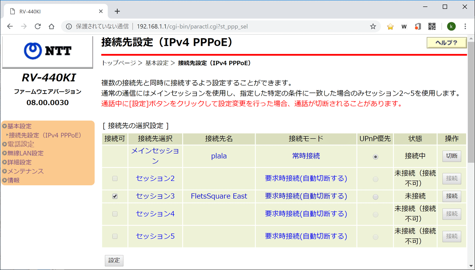Viewport: 475px width, 270px height.
Task: Select UPnP優先 radio for main session
Action: click(x=376, y=157)
